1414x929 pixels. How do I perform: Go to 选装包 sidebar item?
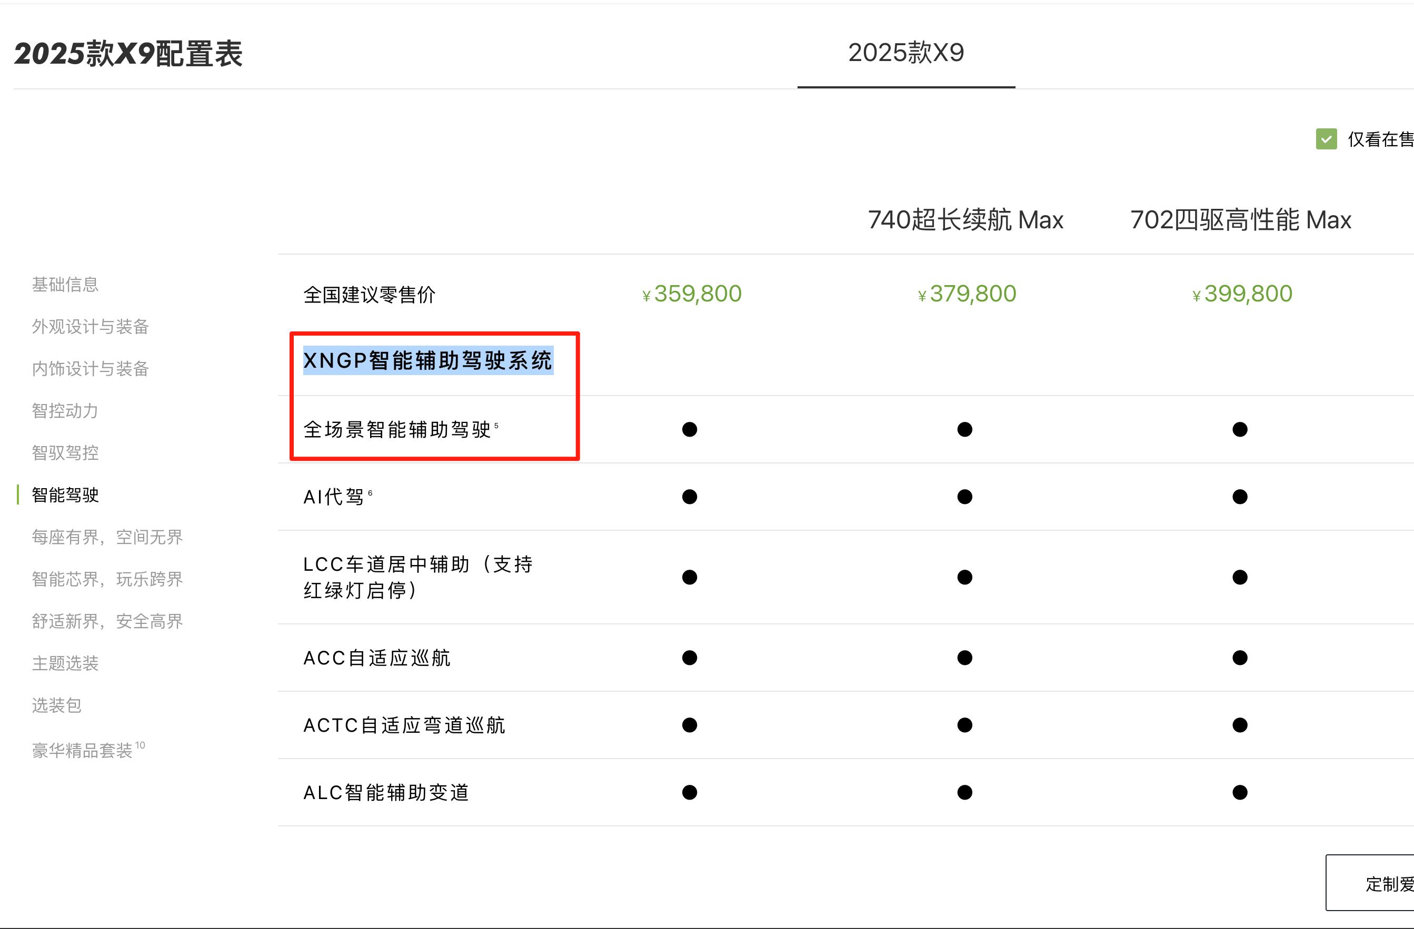coord(56,705)
